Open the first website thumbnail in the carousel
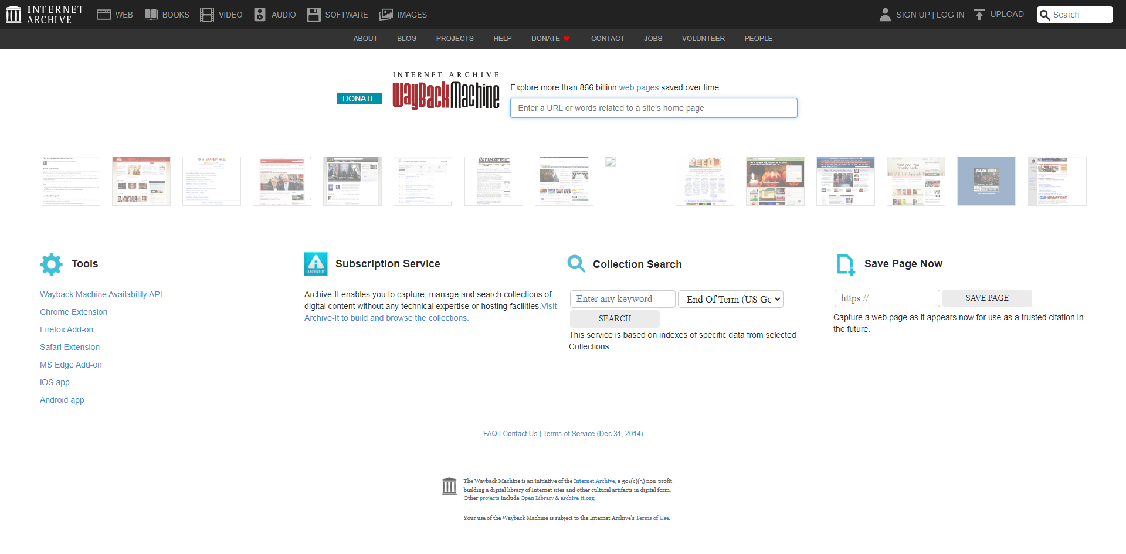The image size is (1126, 554). point(70,181)
